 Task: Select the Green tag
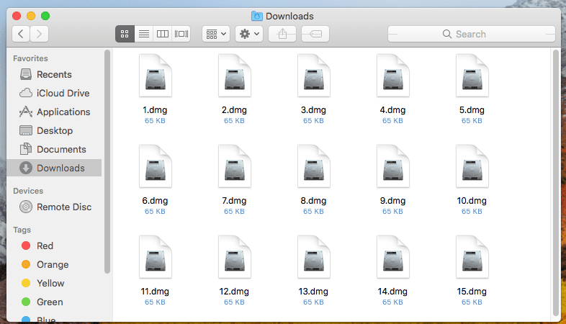(x=54, y=302)
